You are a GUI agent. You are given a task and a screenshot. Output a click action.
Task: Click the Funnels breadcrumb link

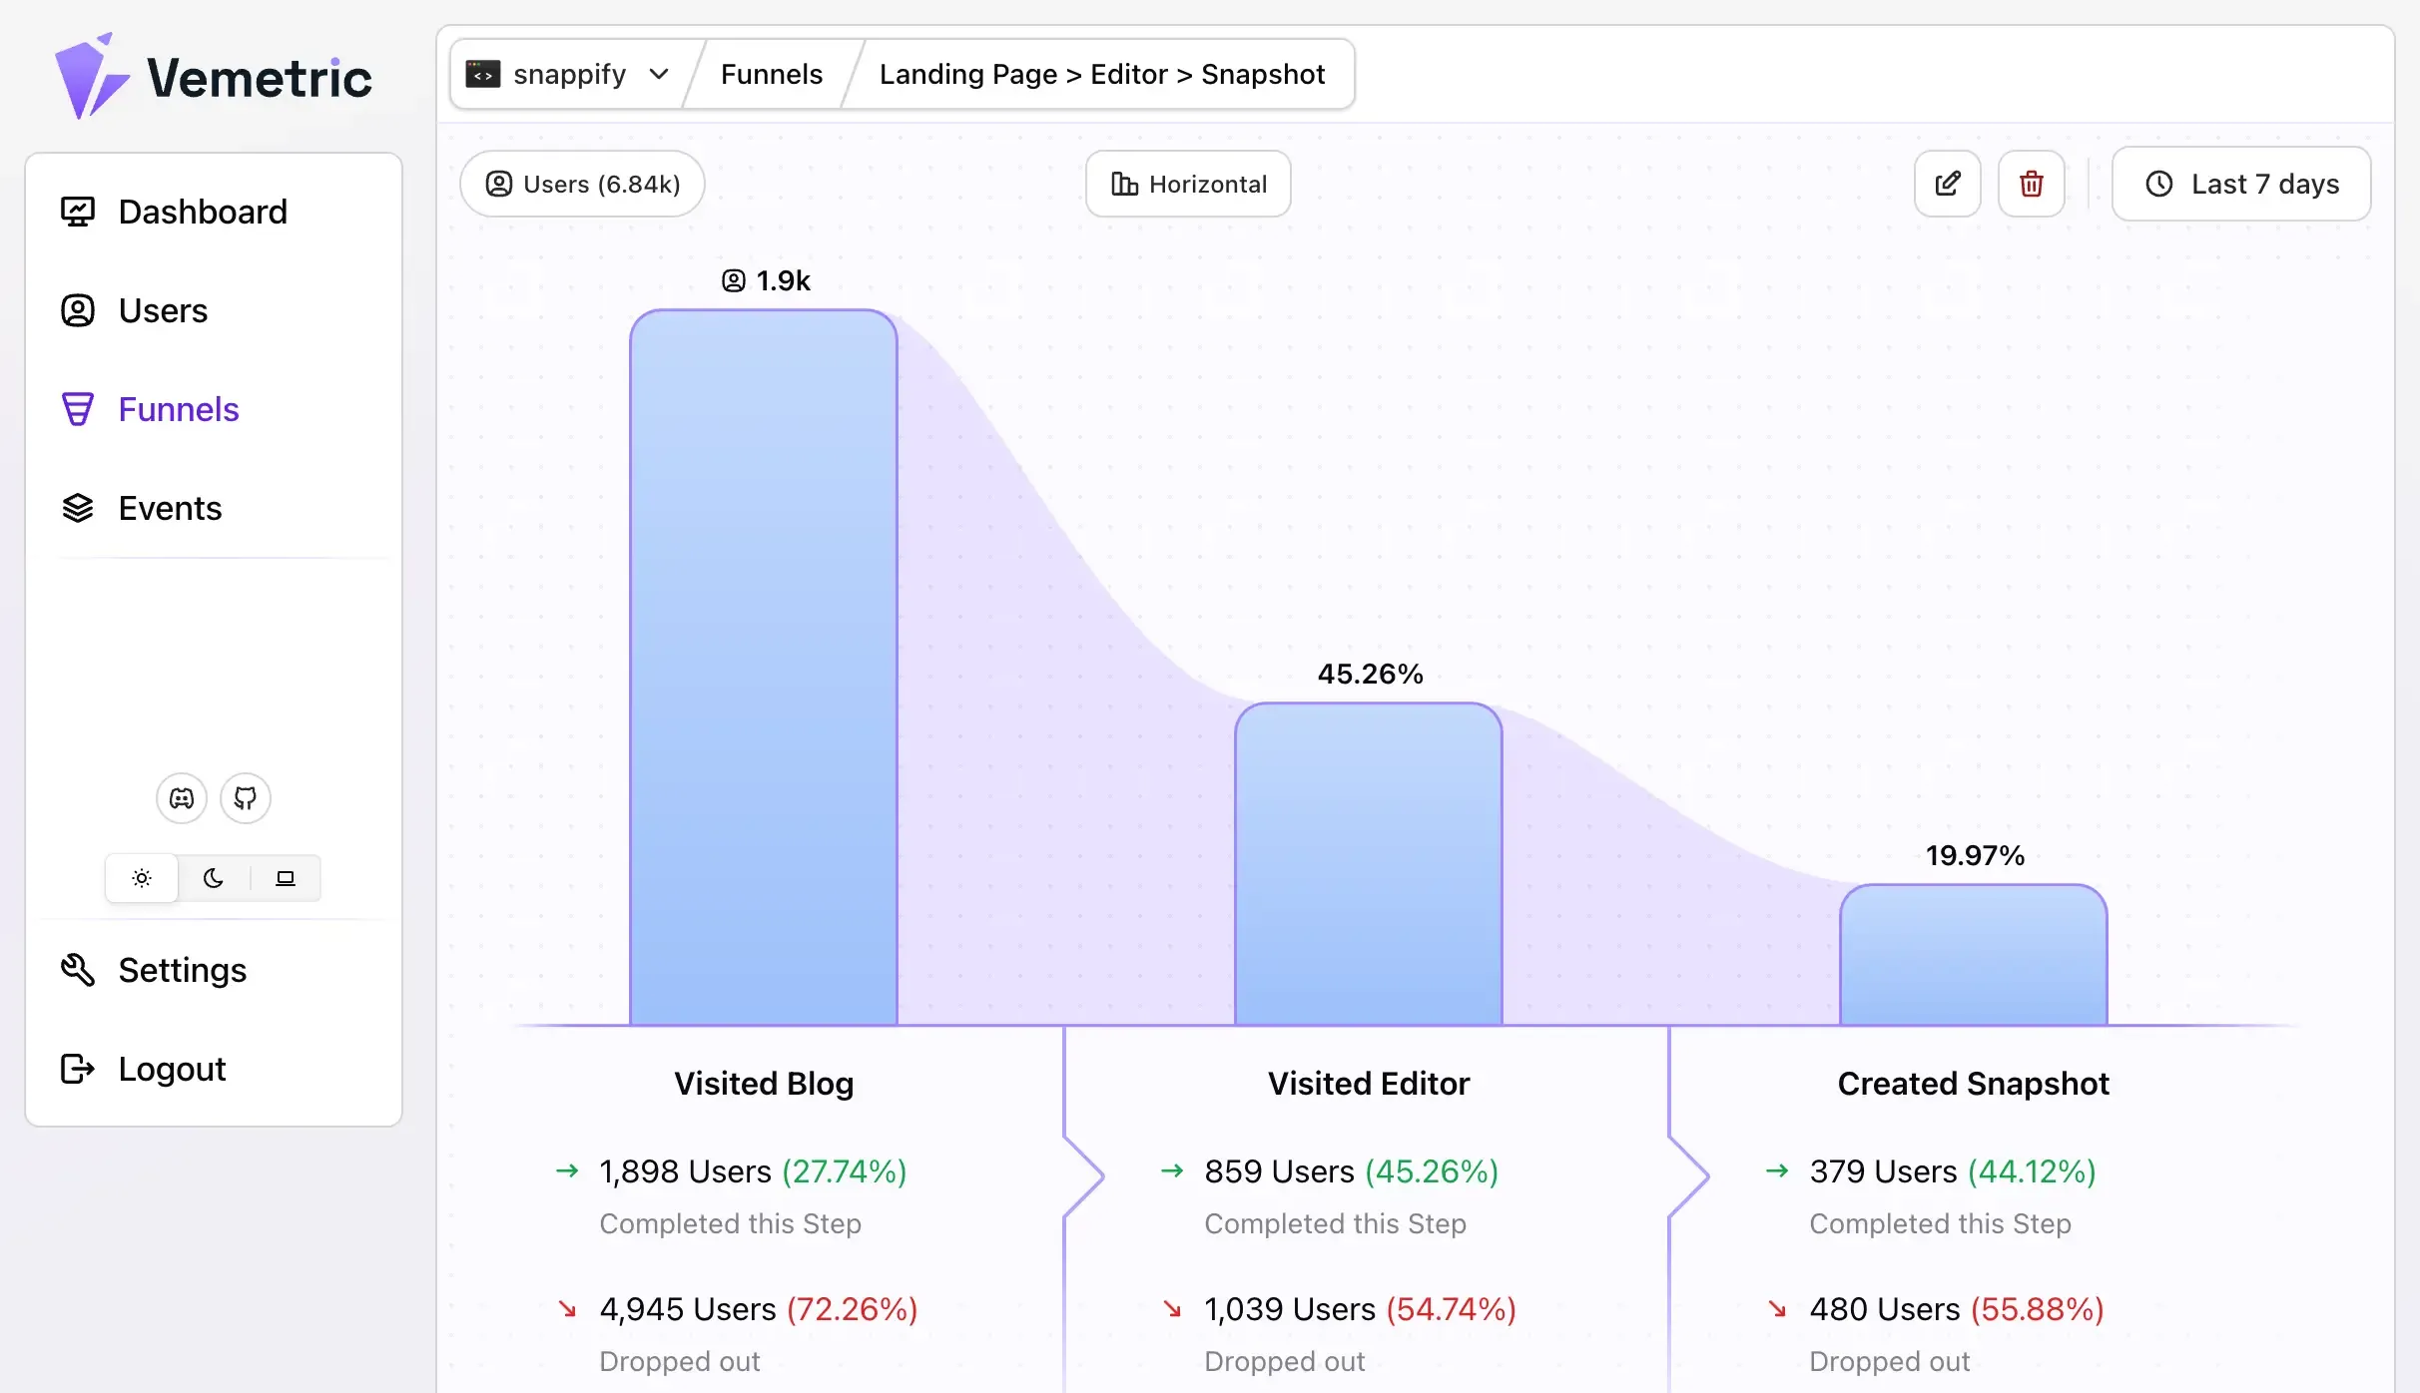tap(772, 74)
